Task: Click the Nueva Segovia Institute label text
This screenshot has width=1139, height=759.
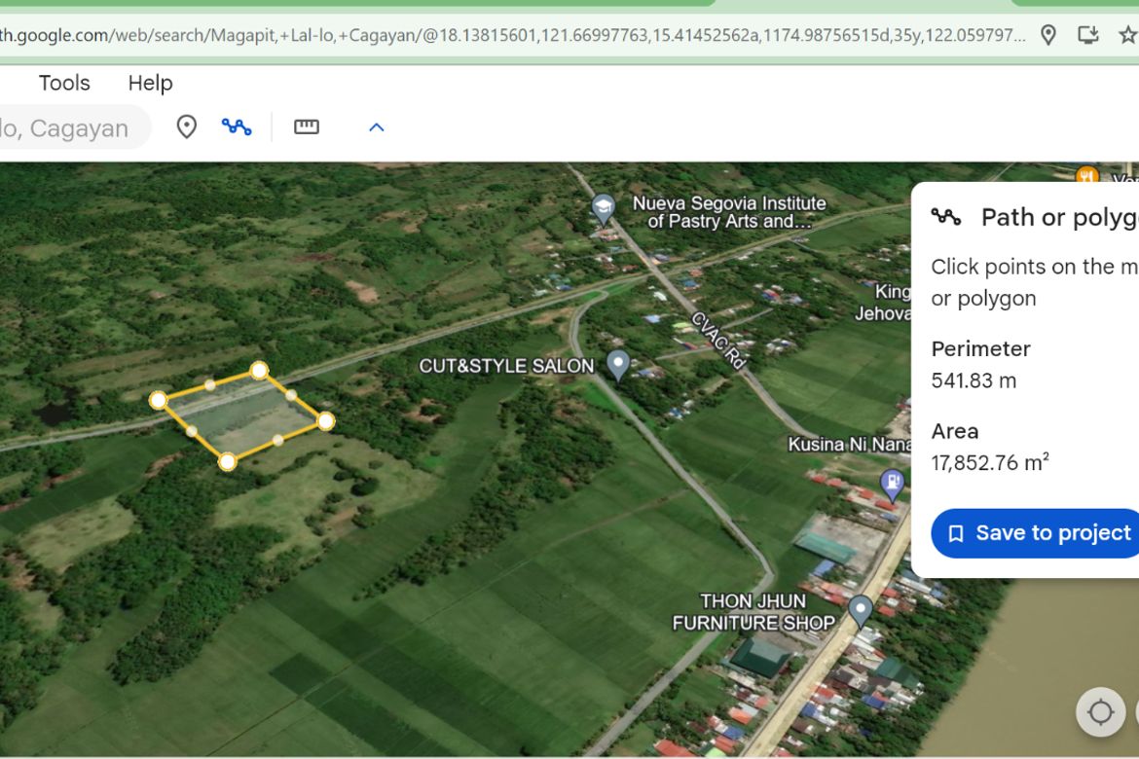Action: [728, 212]
